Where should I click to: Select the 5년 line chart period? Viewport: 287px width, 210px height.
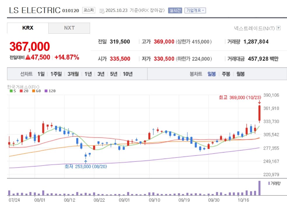(x=114, y=74)
